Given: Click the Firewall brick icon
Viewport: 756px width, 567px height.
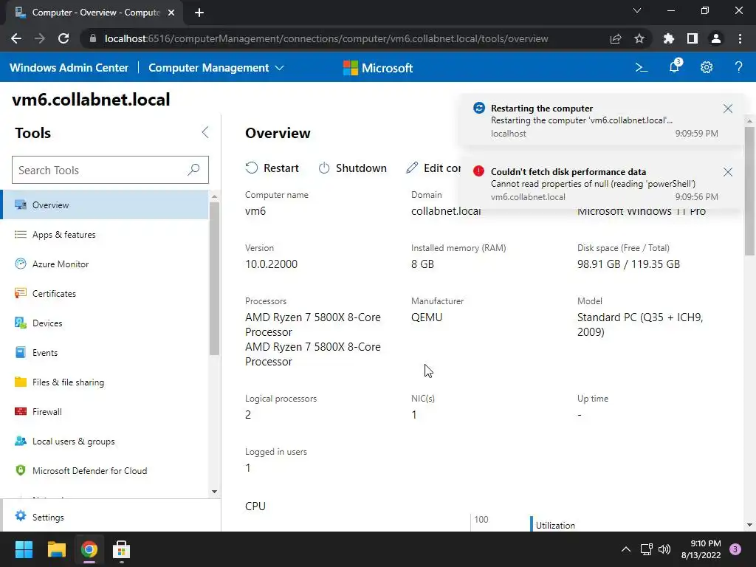Looking at the screenshot, I should (x=20, y=411).
